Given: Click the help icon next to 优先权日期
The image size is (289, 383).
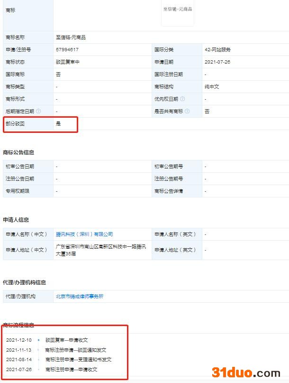Looking at the screenshot, I should click(x=182, y=99).
